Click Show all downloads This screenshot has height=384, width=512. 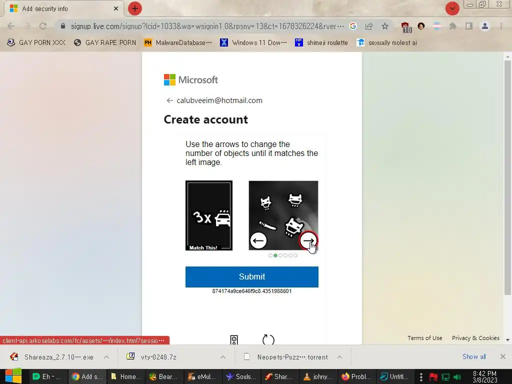pyautogui.click(x=474, y=356)
